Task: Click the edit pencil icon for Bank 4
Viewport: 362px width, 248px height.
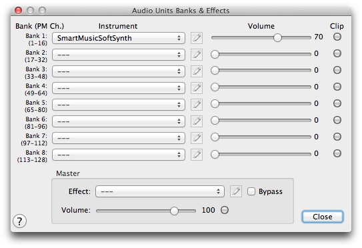Action: [197, 88]
